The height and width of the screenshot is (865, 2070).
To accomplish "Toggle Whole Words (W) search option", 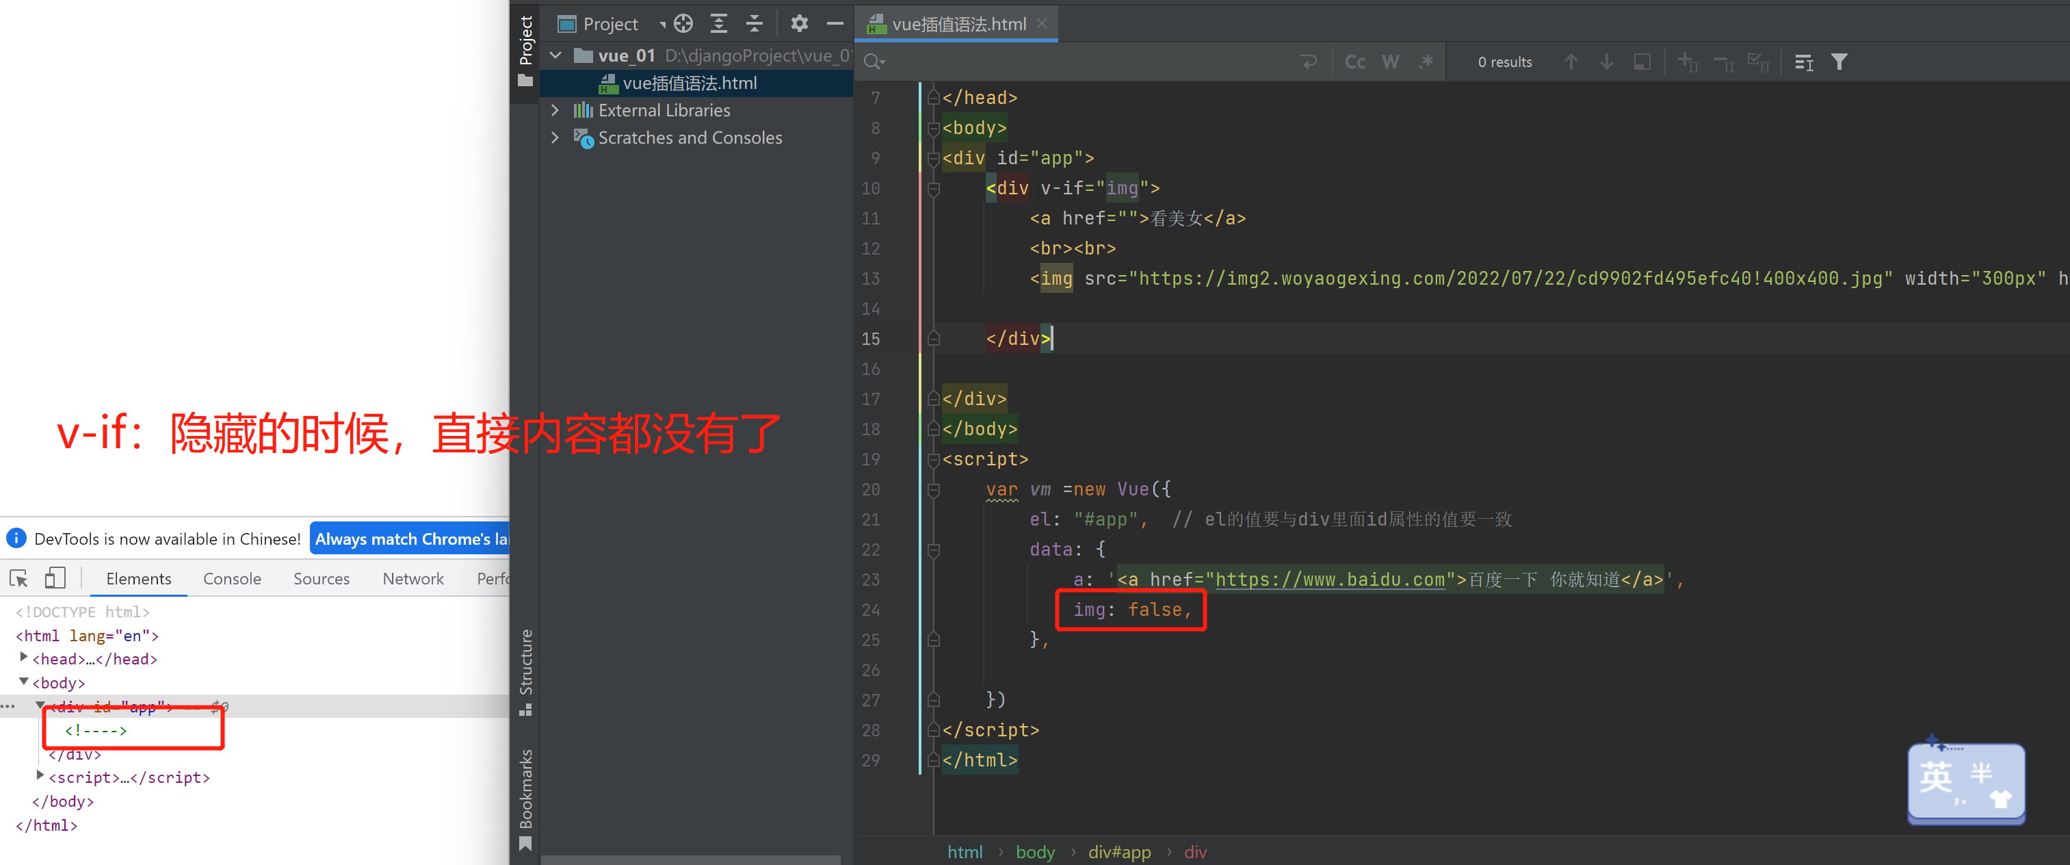I will coord(1391,62).
